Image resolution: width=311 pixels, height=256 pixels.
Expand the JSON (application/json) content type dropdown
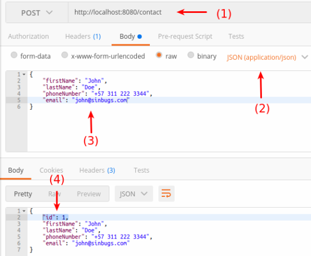268,57
